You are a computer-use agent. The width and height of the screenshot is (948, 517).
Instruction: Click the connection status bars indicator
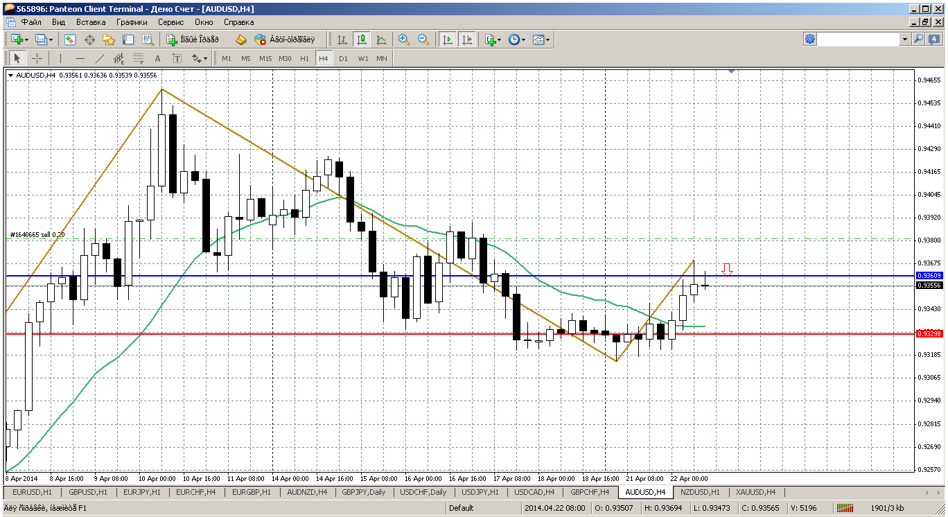click(x=845, y=508)
